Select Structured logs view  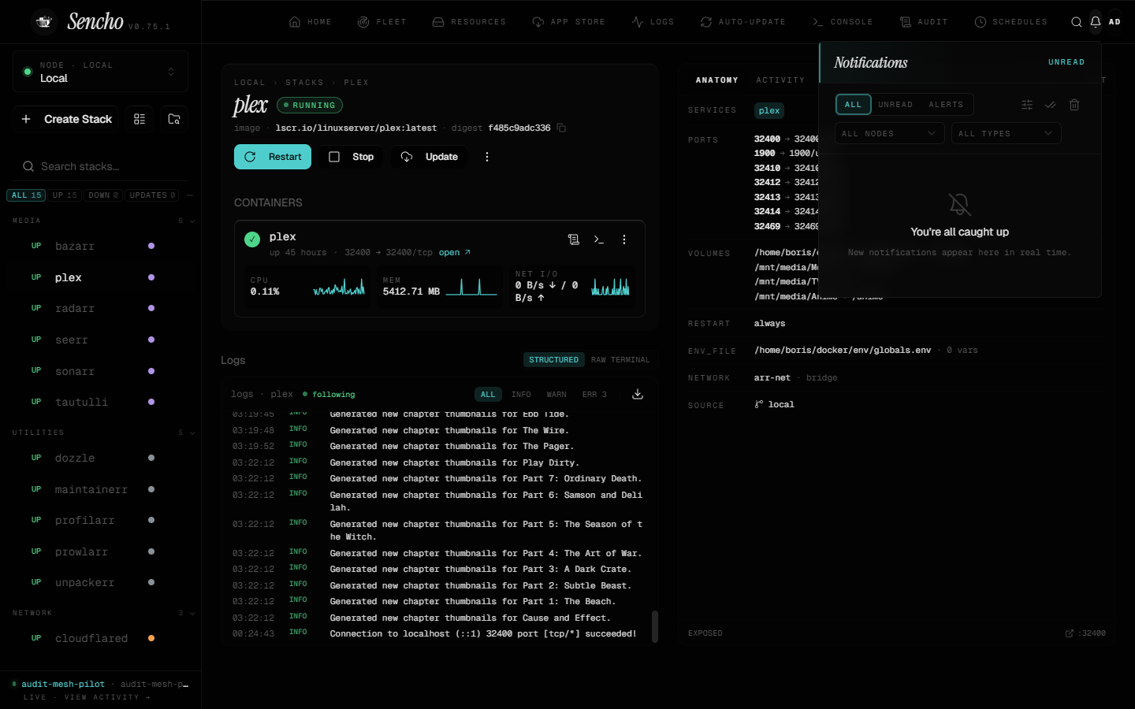coord(553,360)
